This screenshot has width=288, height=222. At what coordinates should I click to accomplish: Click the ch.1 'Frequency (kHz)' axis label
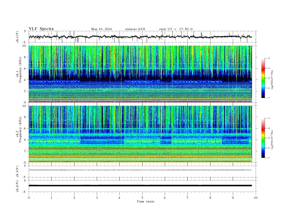[20, 70]
